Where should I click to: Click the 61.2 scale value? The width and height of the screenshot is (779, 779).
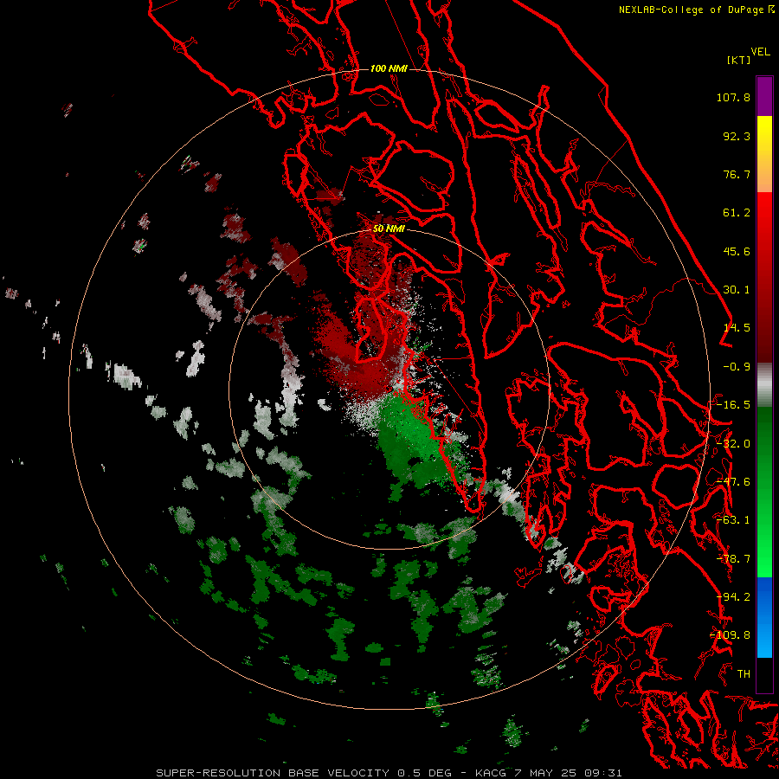click(737, 213)
